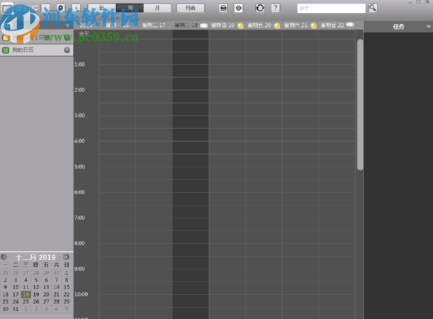Image resolution: width=433 pixels, height=319 pixels.
Task: Click the 五 weekday header in the mini calendar
Action: (x=46, y=265)
